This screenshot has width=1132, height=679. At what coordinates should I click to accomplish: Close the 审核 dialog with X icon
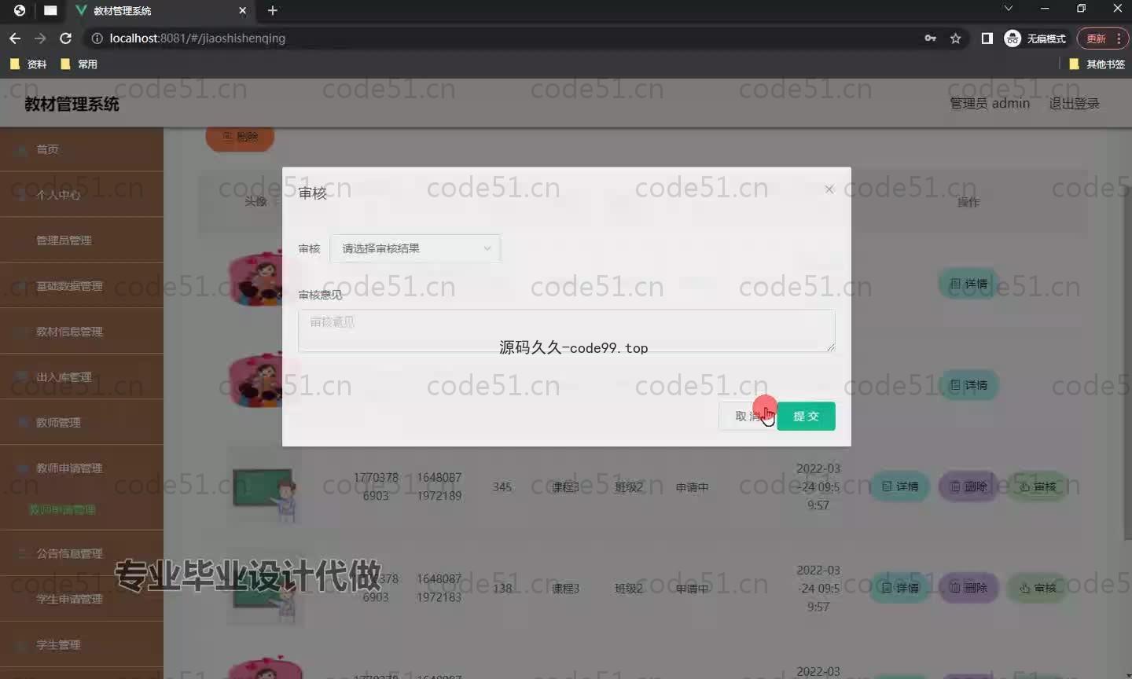(x=829, y=189)
